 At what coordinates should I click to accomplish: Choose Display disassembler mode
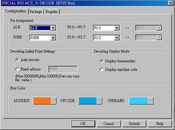tap(102, 61)
